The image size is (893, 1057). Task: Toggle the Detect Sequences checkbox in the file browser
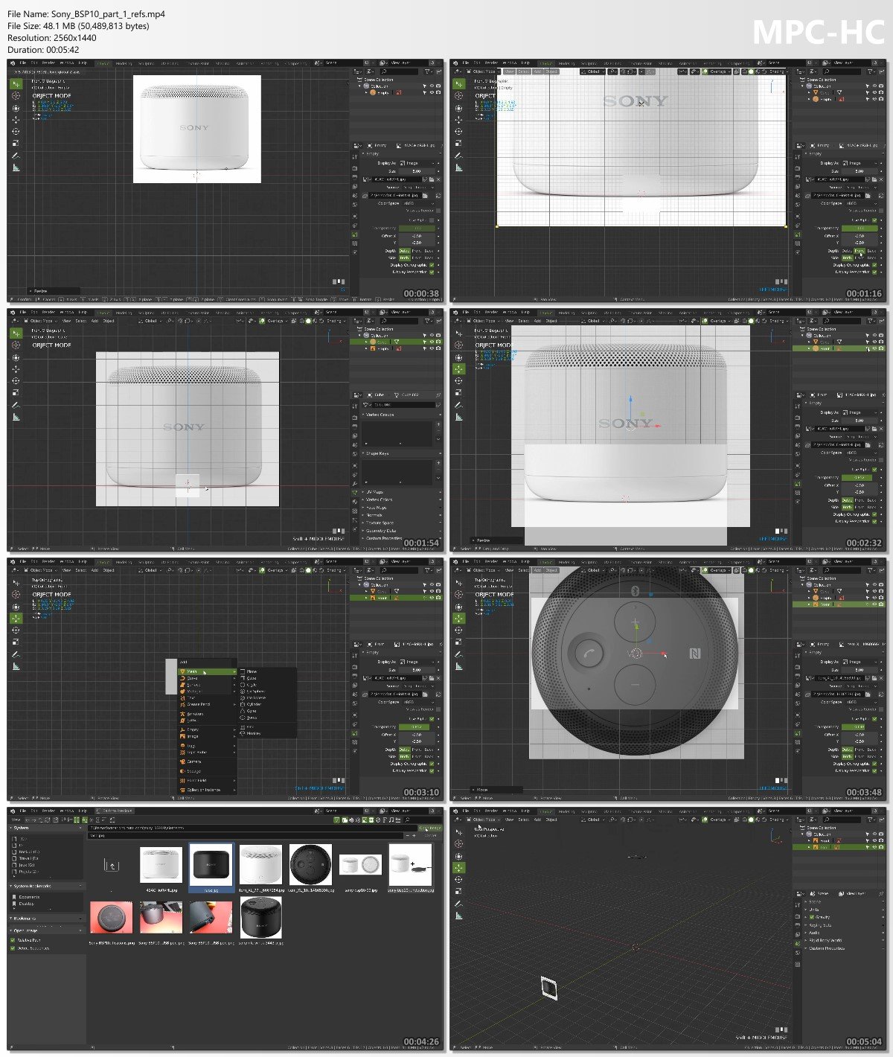pyautogui.click(x=13, y=948)
